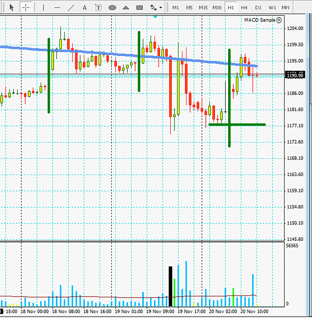Open the arrows objects tool

[x=153, y=8]
